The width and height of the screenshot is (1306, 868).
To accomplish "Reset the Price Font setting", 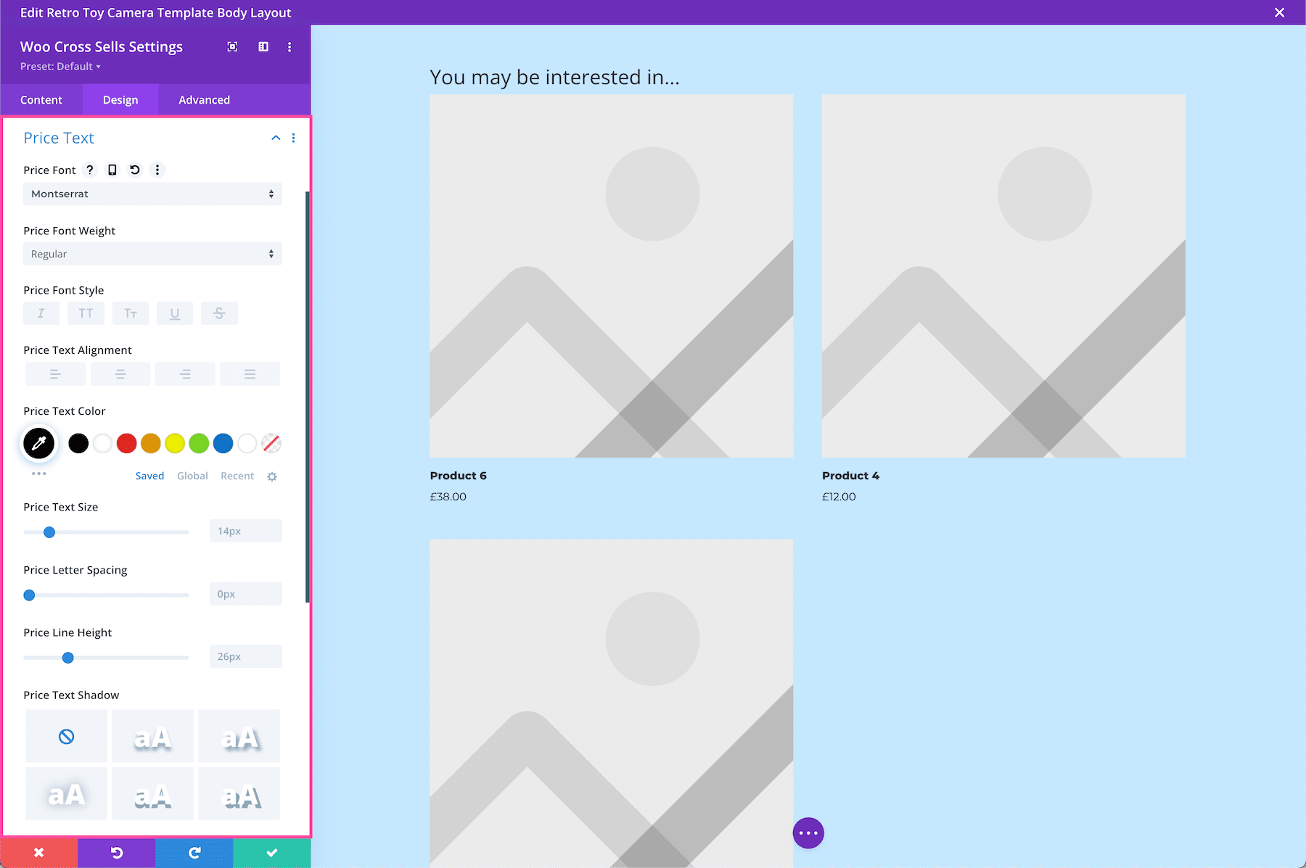I will tap(134, 170).
